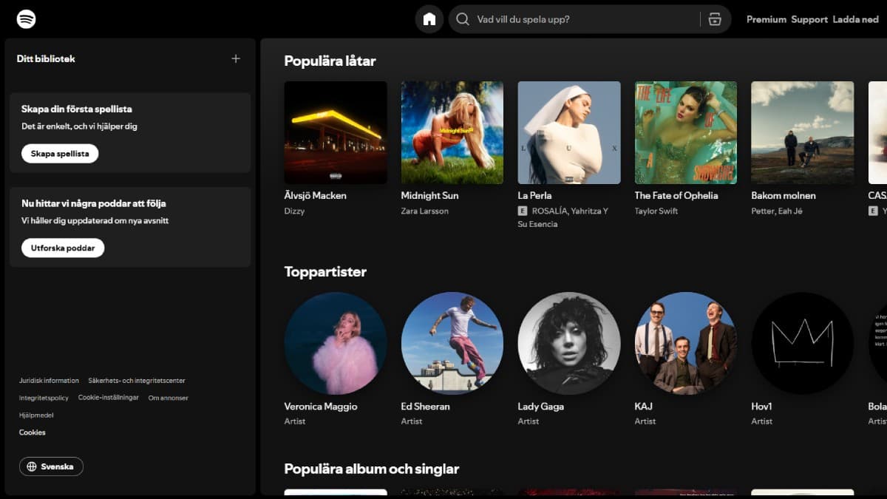Open the Svenska language selector
Image resolution: width=887 pixels, height=499 pixels.
point(51,466)
